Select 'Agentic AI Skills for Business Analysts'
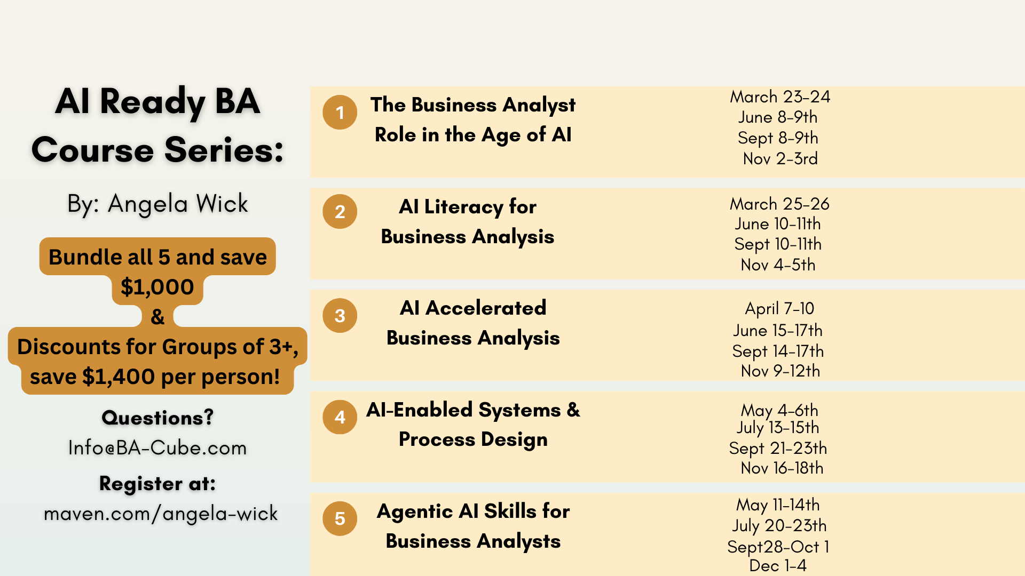The image size is (1025, 576). tap(473, 526)
